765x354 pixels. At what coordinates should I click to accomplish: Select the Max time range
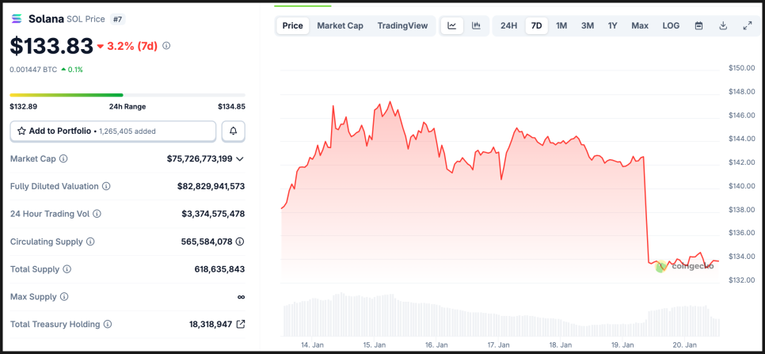click(x=640, y=25)
